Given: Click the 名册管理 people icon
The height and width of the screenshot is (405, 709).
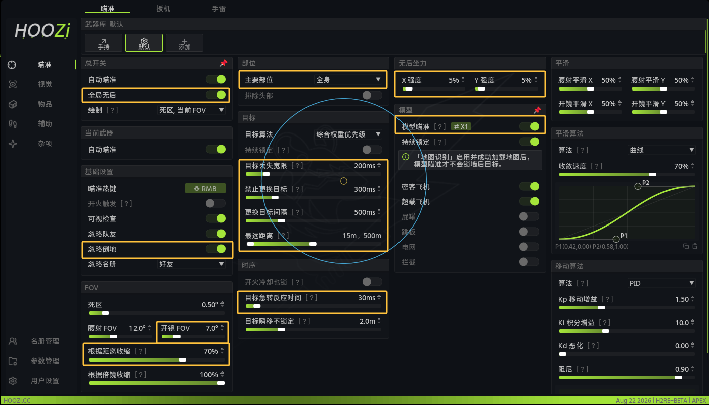Looking at the screenshot, I should pos(13,341).
